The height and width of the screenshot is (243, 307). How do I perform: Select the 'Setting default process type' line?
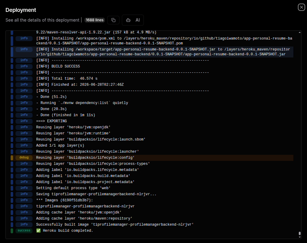click(x=152, y=188)
